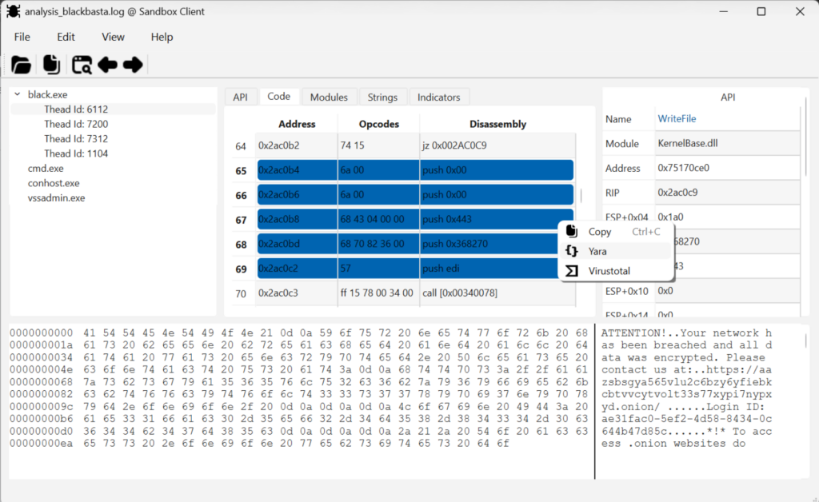The width and height of the screenshot is (819, 502).
Task: Click the RIP value 0x2ac0c9
Action: [x=727, y=192]
